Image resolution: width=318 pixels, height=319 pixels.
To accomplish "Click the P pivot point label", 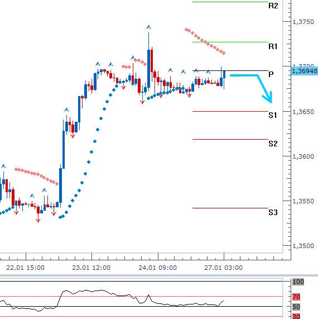I will tap(271, 74).
